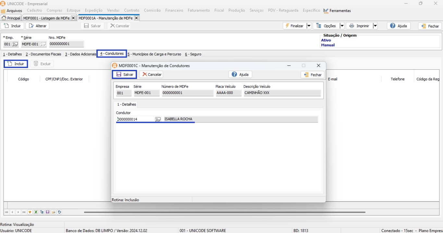Click the tree view icon in grid footer

(x=42, y=212)
